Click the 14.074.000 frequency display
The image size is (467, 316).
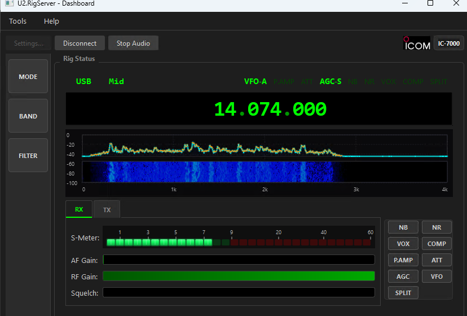(270, 109)
